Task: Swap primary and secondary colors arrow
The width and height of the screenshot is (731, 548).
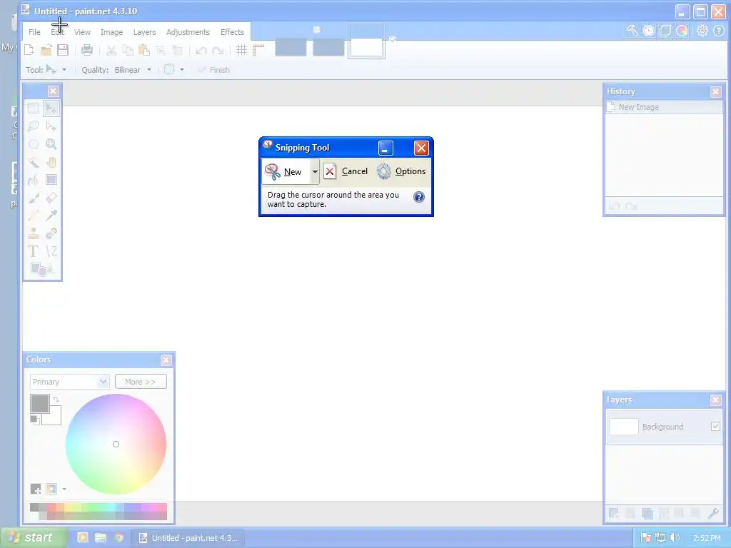Action: [x=56, y=400]
